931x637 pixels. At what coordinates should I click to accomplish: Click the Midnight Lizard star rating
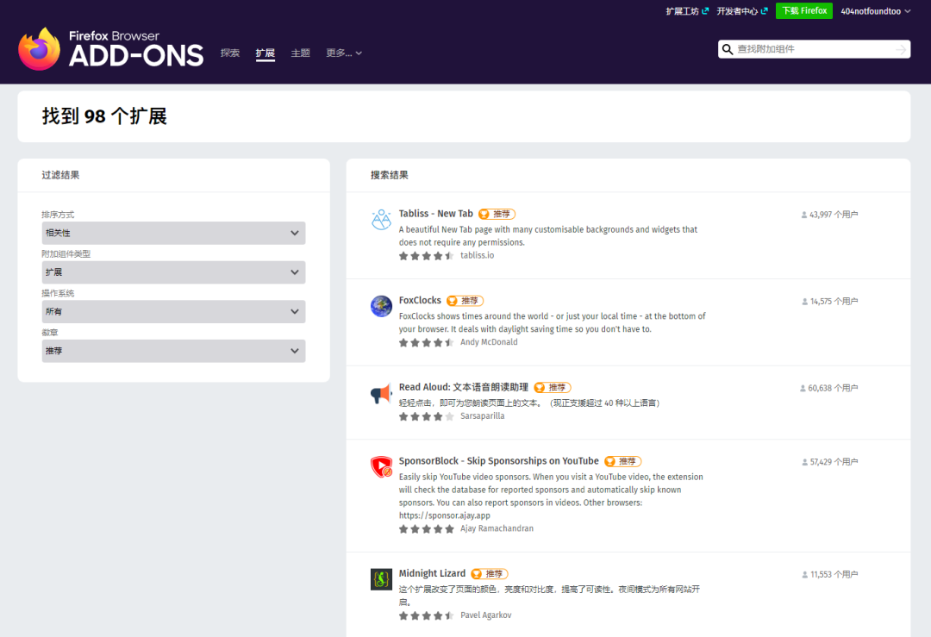coord(427,615)
